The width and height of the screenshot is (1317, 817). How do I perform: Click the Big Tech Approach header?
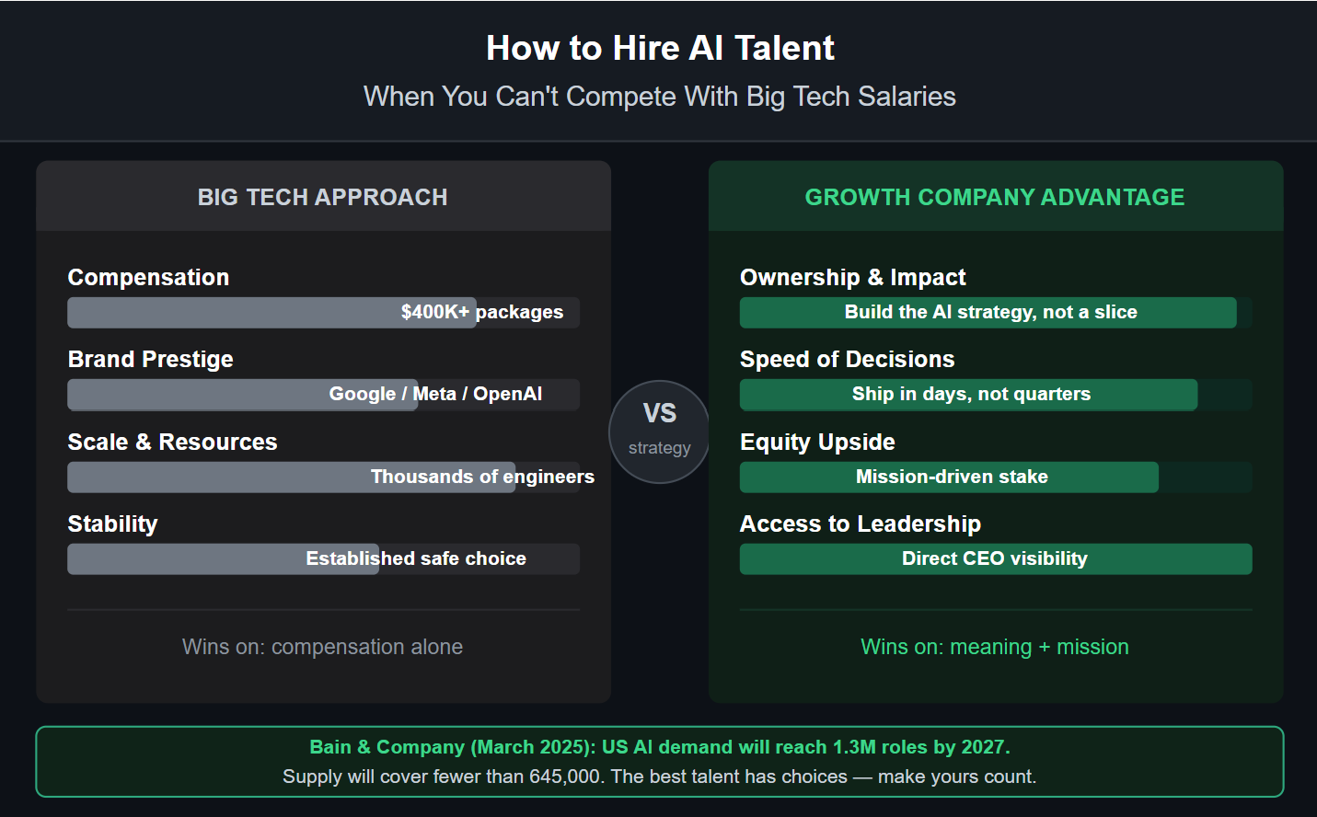(323, 197)
